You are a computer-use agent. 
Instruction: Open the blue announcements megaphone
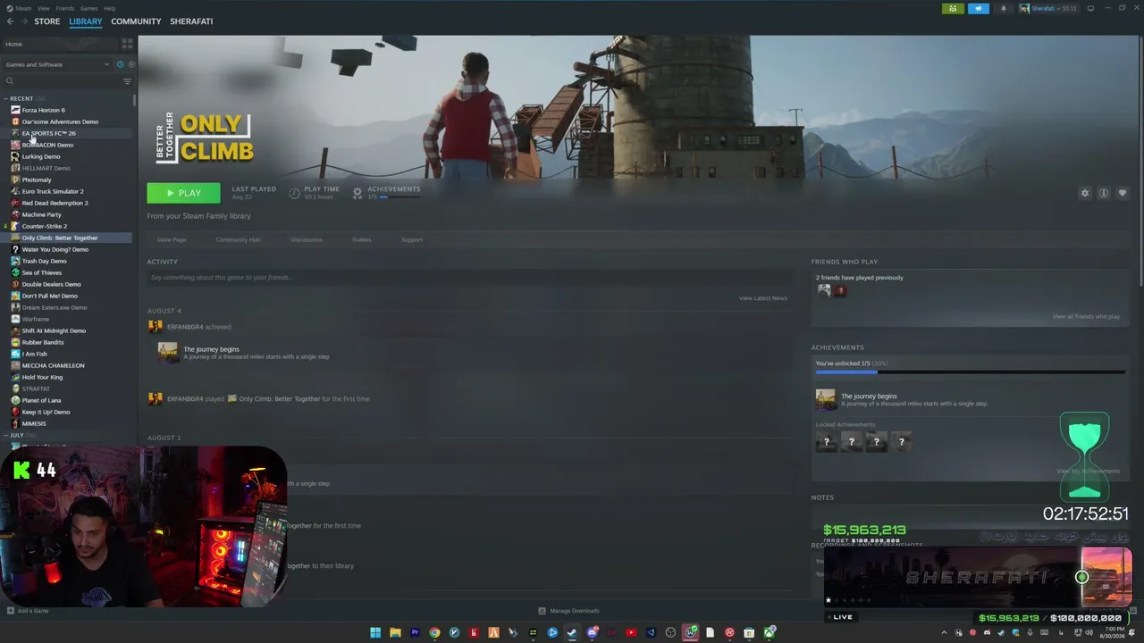(979, 9)
